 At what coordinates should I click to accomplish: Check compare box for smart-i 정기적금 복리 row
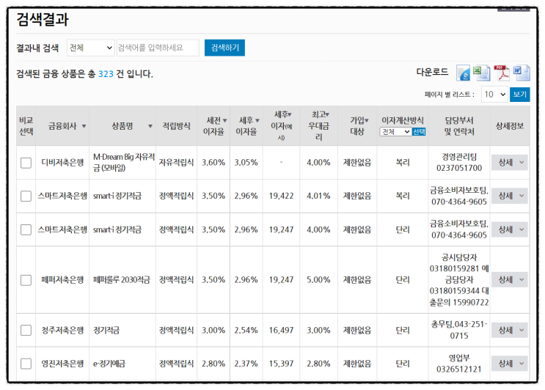tap(26, 196)
